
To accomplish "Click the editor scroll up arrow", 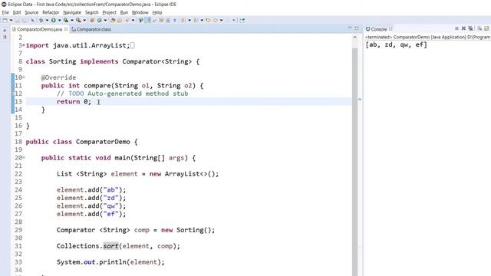I will pos(354,37).
